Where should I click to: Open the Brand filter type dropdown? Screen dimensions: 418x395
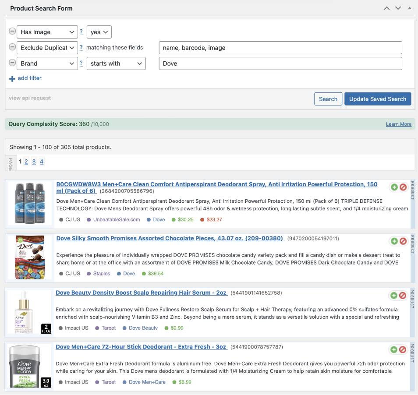[x=47, y=63]
